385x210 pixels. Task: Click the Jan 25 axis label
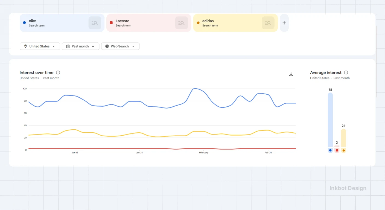point(139,153)
